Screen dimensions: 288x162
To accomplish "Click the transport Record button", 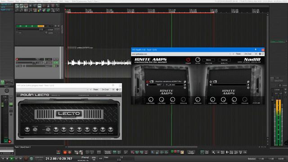I will pos(26,158).
